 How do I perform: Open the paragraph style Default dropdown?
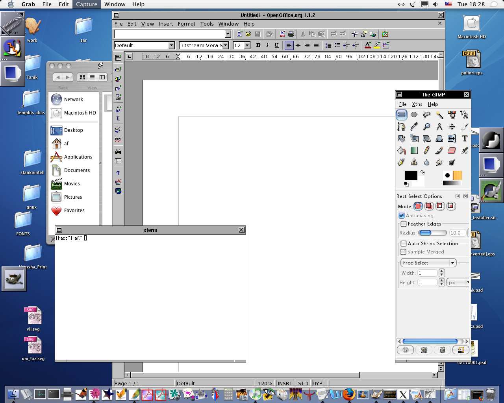171,45
